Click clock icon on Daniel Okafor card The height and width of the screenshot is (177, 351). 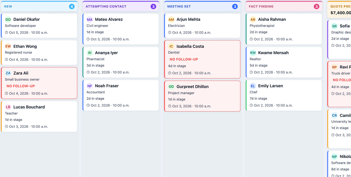click(x=7, y=33)
